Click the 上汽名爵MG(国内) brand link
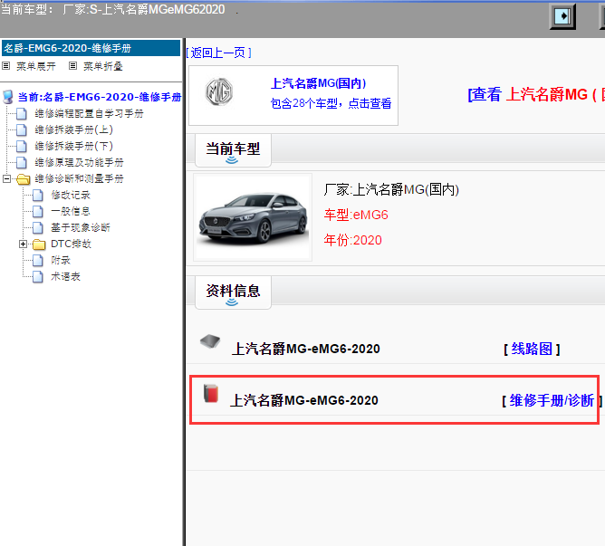Screen dimensions: 605x546 pos(318,83)
